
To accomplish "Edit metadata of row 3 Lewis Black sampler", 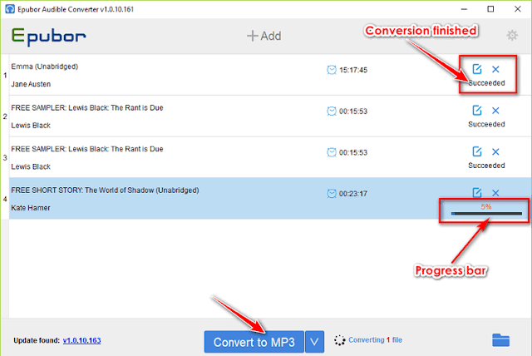I will (476, 151).
